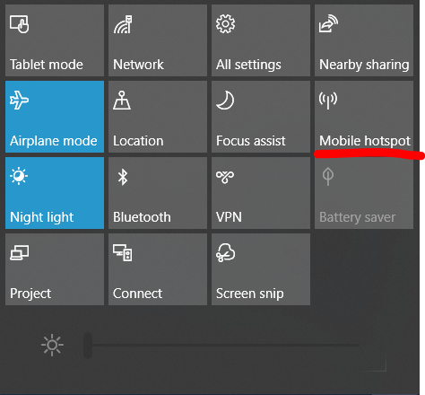The image size is (425, 395).
Task: Click the brightness slider handle
Action: point(88,346)
